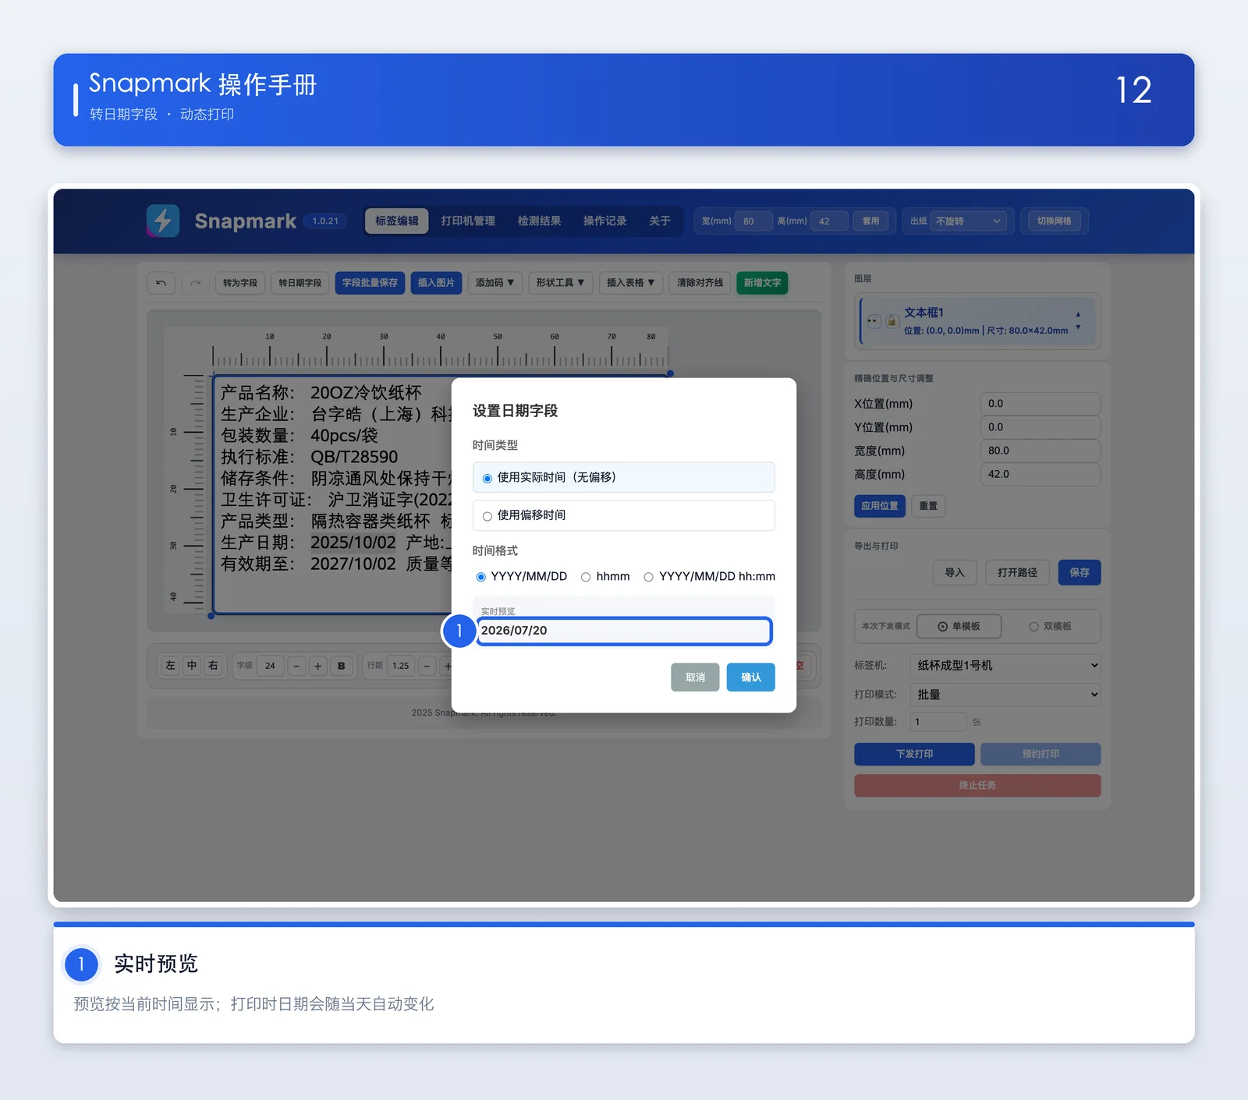
Task: Click the 插入图片 button
Action: pyautogui.click(x=436, y=283)
